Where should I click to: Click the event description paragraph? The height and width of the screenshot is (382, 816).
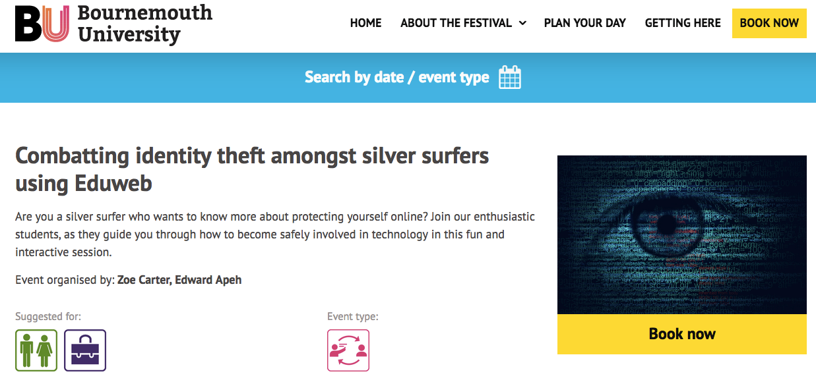tap(274, 234)
